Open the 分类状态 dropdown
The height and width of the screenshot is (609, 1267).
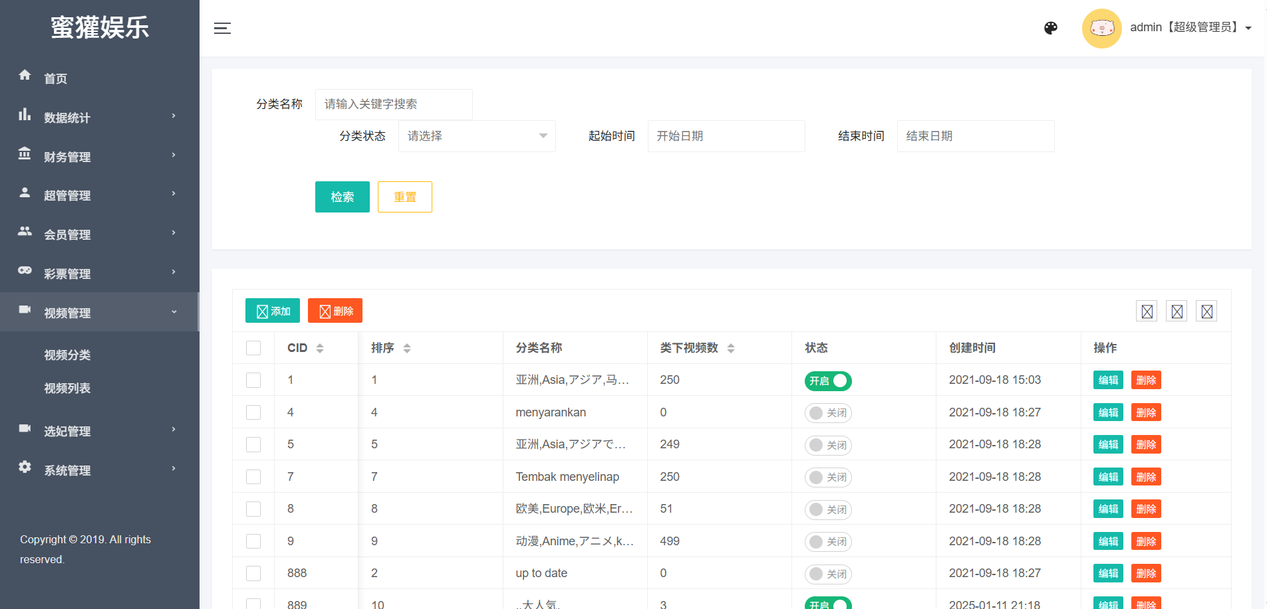(476, 136)
